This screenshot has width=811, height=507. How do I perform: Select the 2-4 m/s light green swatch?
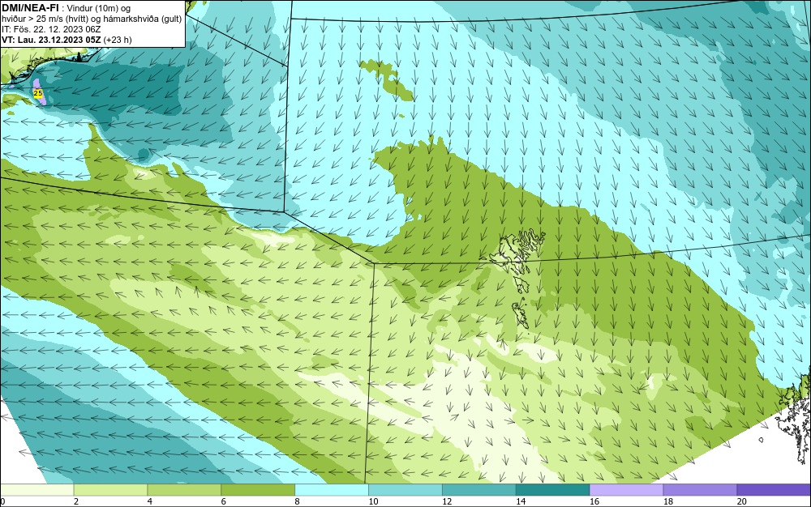pos(110,490)
